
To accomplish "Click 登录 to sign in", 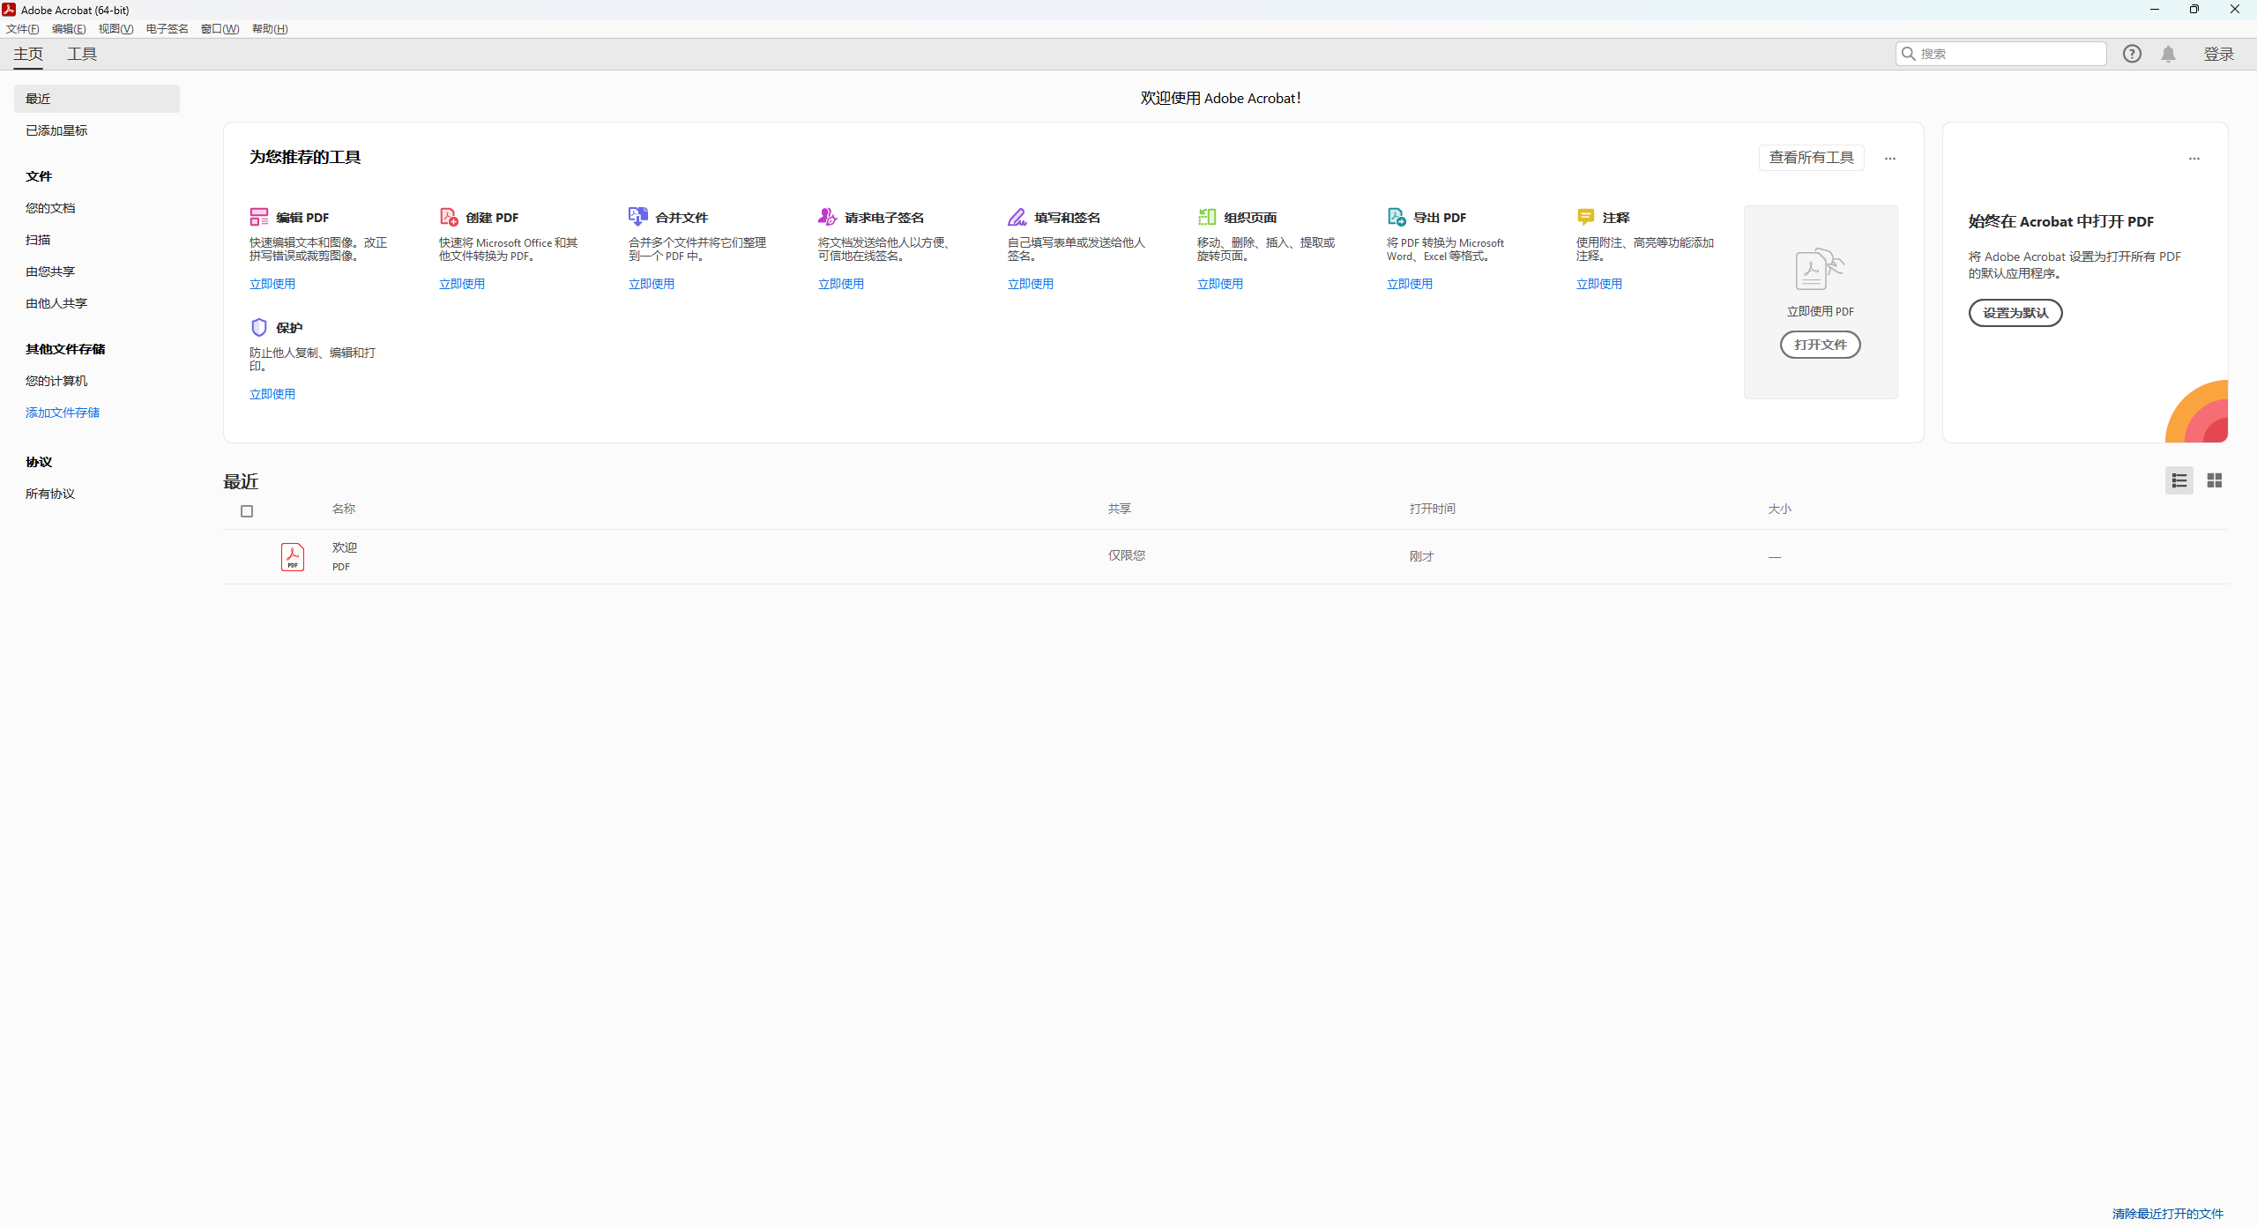I will coord(2219,54).
